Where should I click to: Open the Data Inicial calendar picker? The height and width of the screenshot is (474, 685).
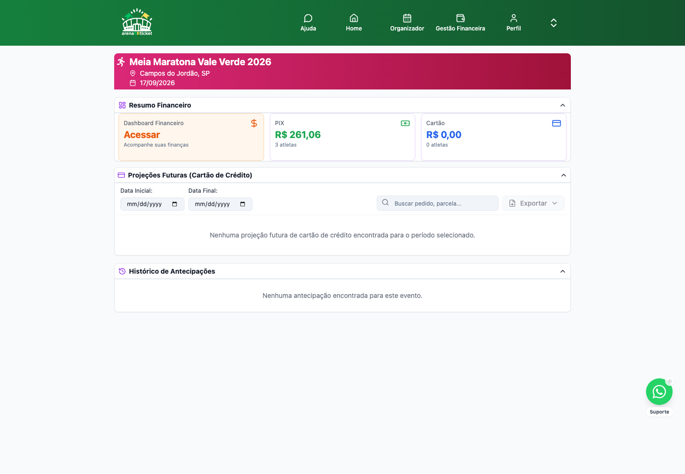[175, 204]
